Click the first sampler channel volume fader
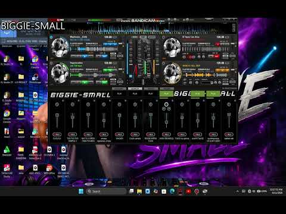Viewport: 286px width, 214px height. tap(57, 115)
